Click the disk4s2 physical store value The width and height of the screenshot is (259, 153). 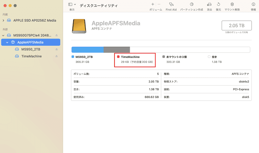[244, 82]
